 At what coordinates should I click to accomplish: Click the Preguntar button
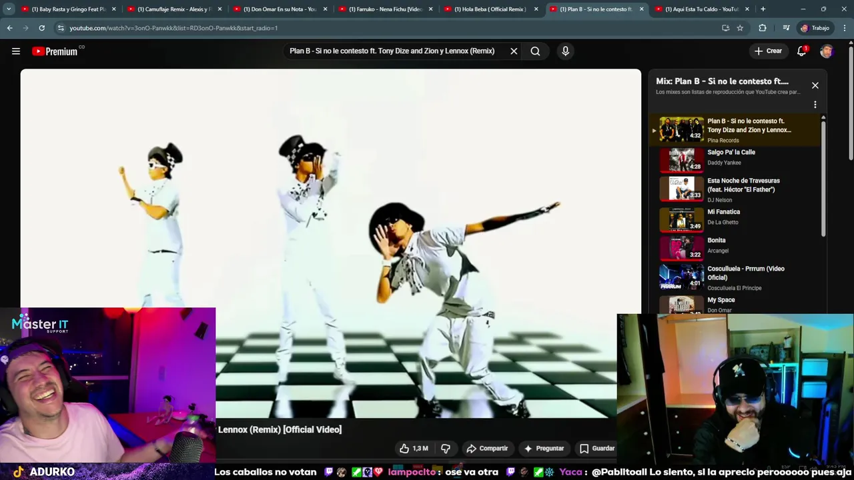(544, 449)
